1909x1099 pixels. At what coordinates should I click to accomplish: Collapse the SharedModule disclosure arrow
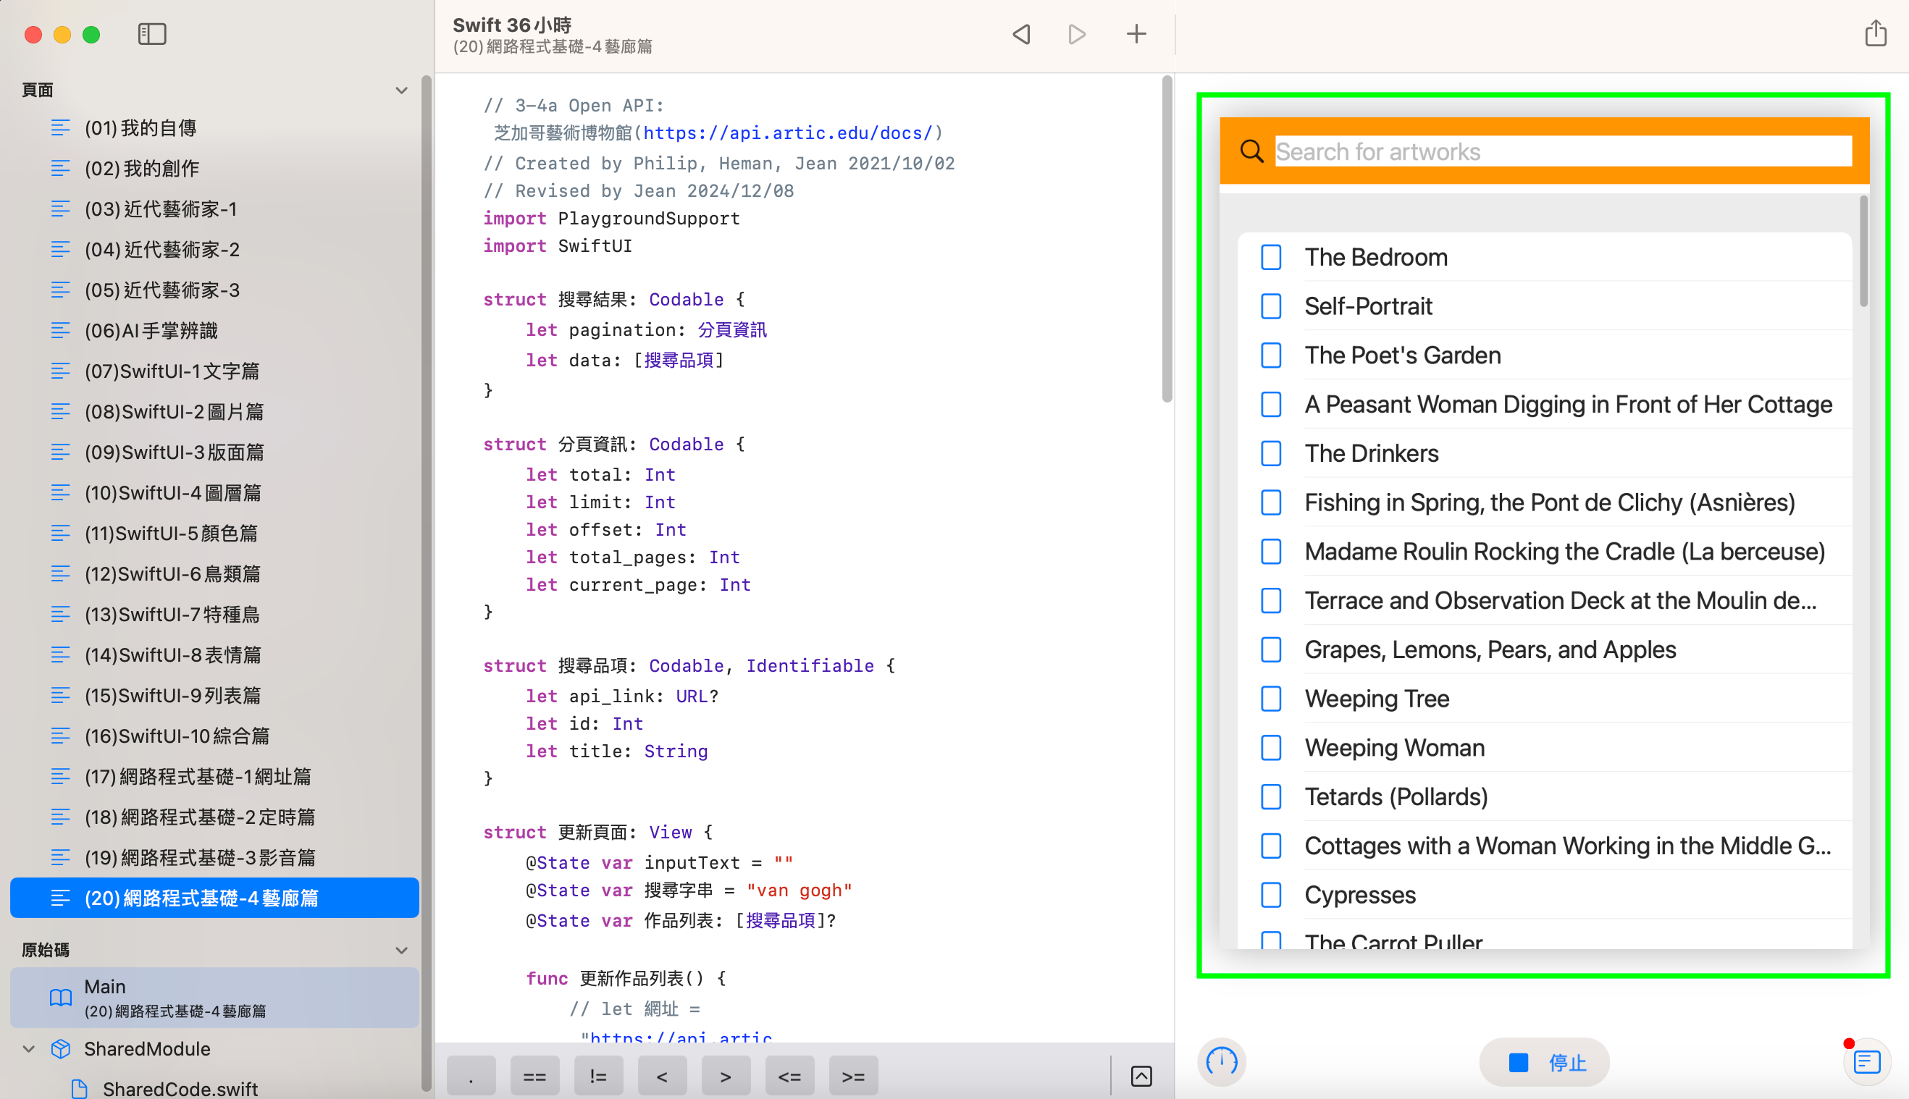(x=29, y=1048)
